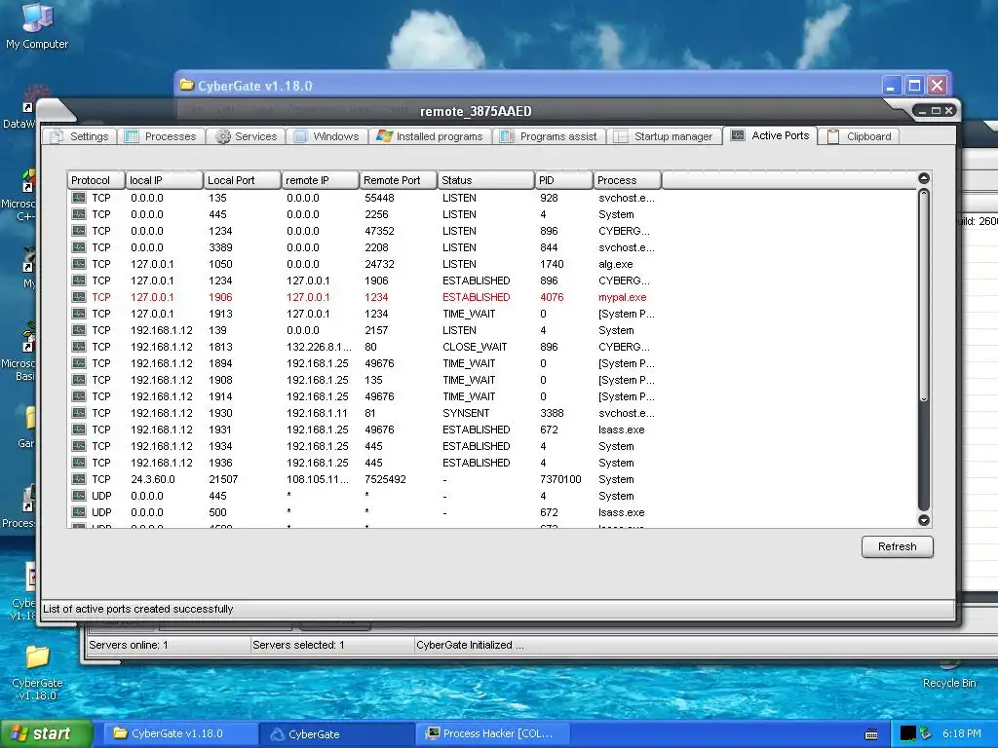Switch to the Windows tab
This screenshot has width=998, height=748.
coord(327,136)
